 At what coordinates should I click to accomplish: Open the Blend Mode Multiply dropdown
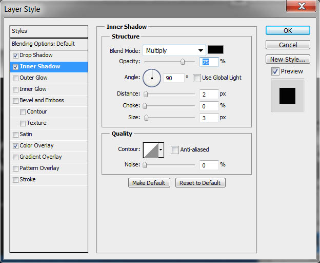(174, 50)
